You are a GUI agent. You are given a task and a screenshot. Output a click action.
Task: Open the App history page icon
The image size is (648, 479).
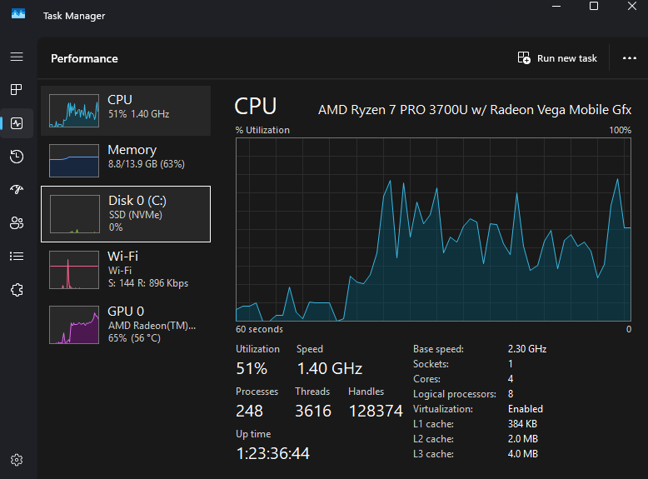[x=17, y=157]
